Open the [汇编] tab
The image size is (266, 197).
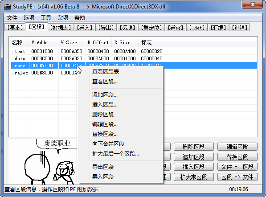tap(218, 28)
